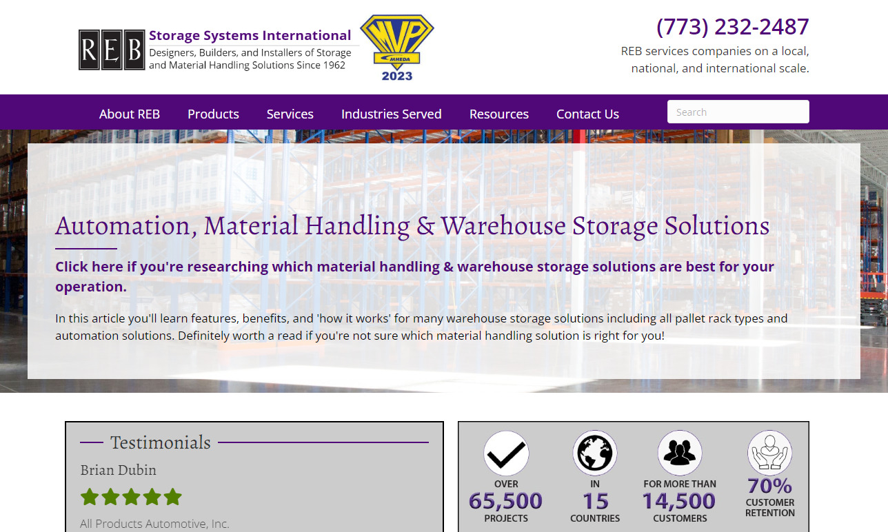Open the About REB menu

(129, 114)
